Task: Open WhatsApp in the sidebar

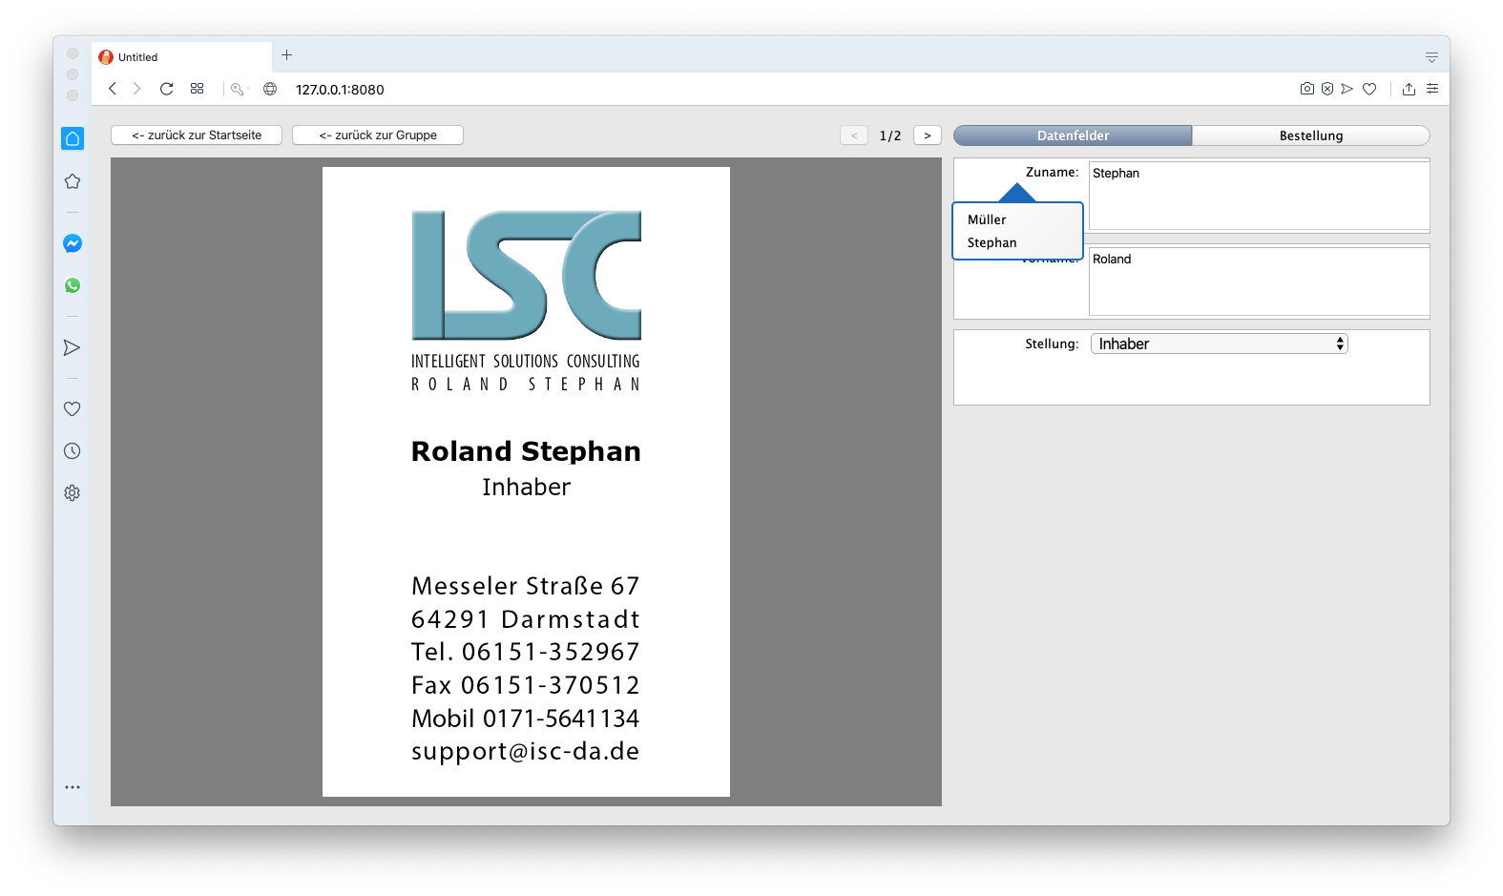Action: click(x=73, y=285)
